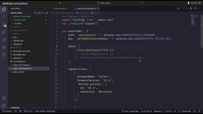Open the Run and Debug view
The height and width of the screenshot is (114, 203).
click(4, 32)
